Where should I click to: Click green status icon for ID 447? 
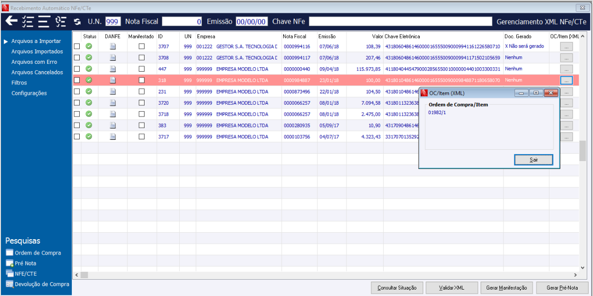pos(89,69)
